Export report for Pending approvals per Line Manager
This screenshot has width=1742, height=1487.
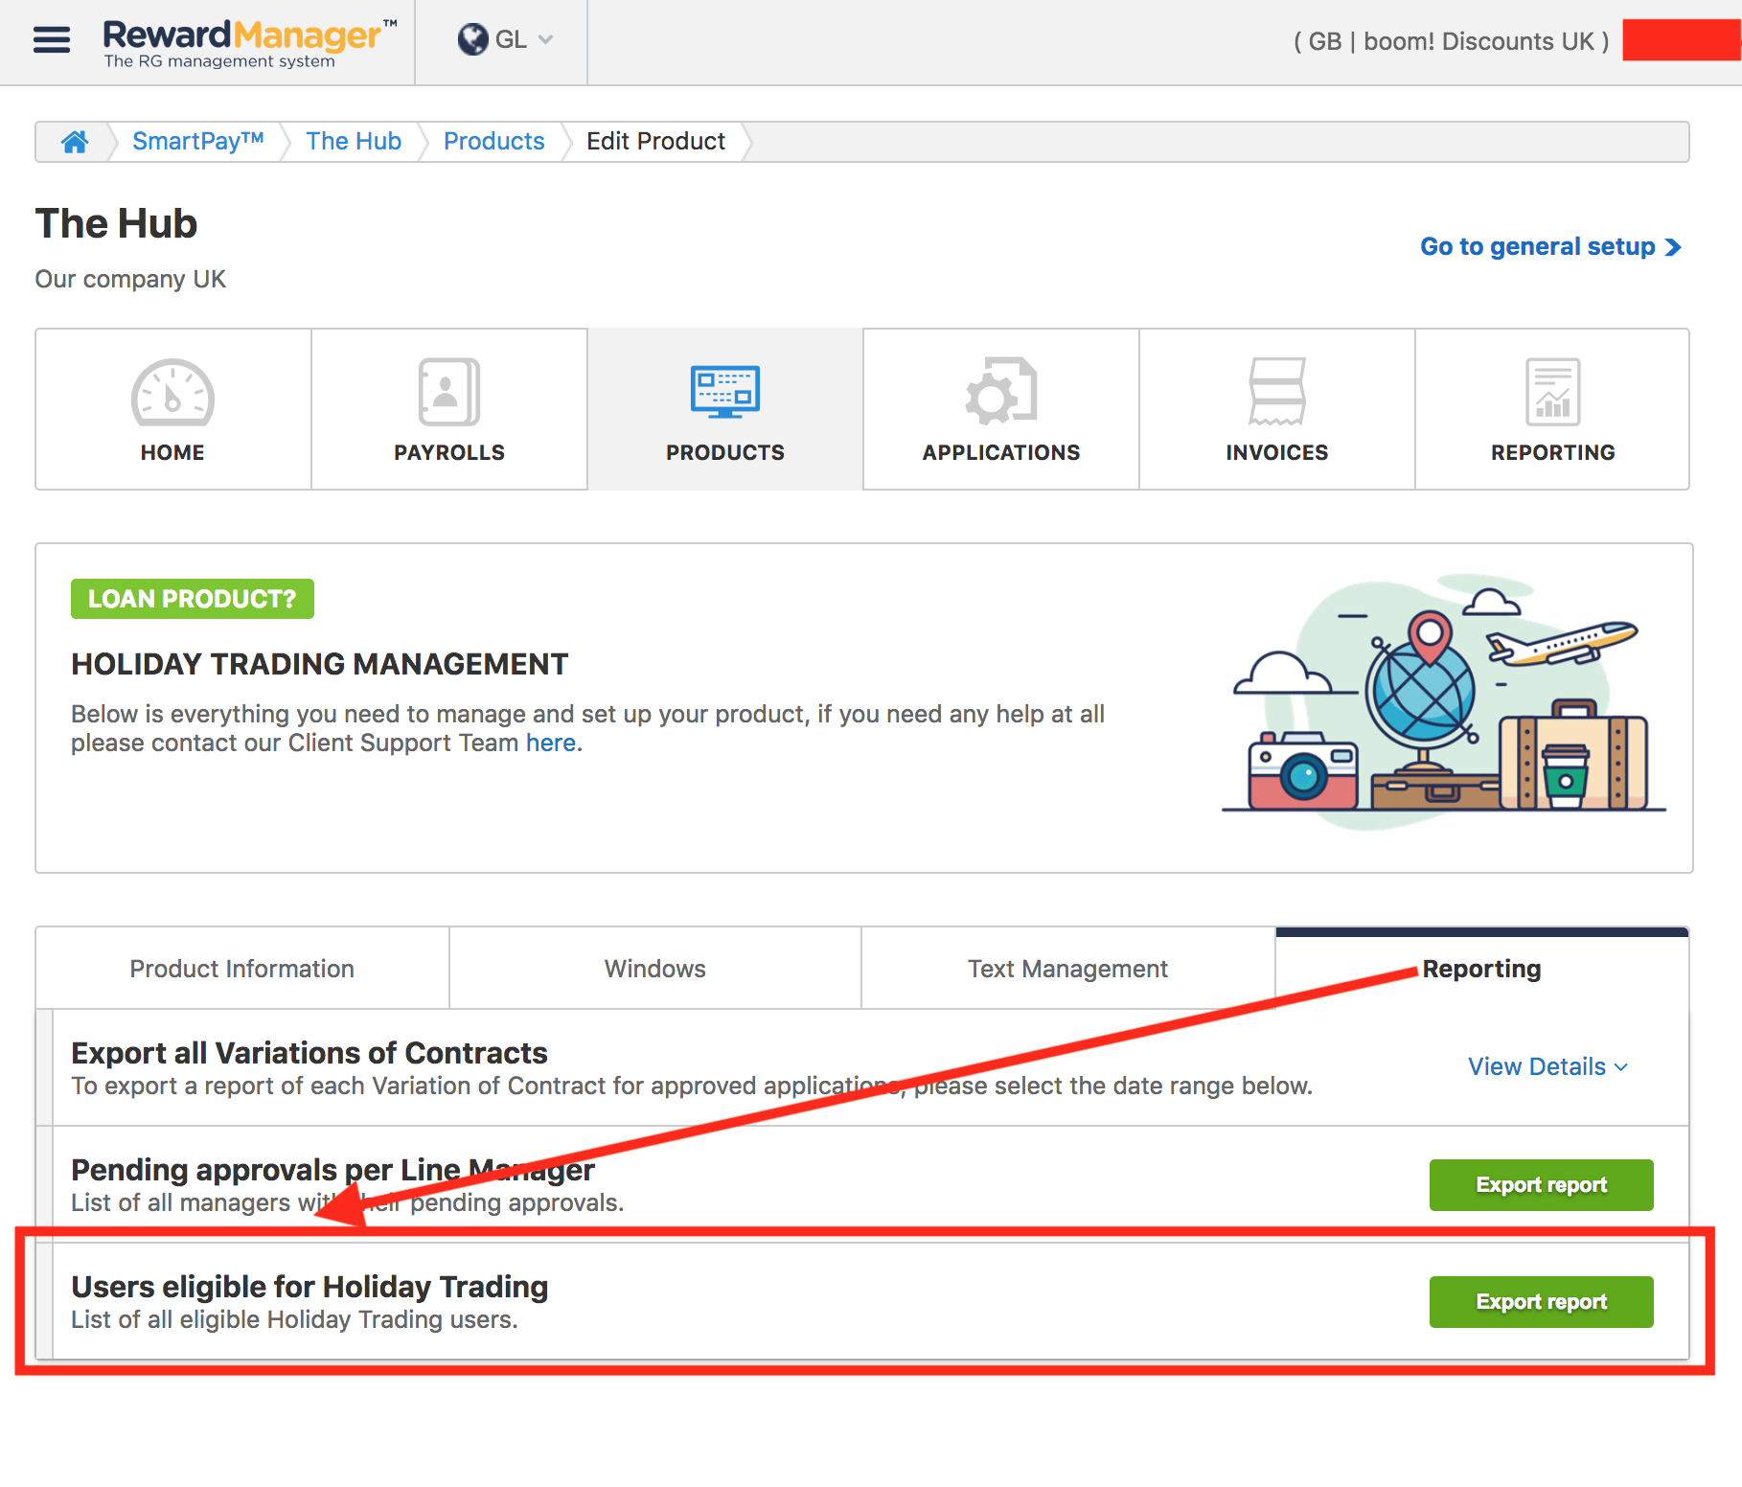tap(1542, 1185)
